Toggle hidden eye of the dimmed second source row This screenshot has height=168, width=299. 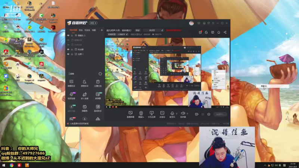68,40
